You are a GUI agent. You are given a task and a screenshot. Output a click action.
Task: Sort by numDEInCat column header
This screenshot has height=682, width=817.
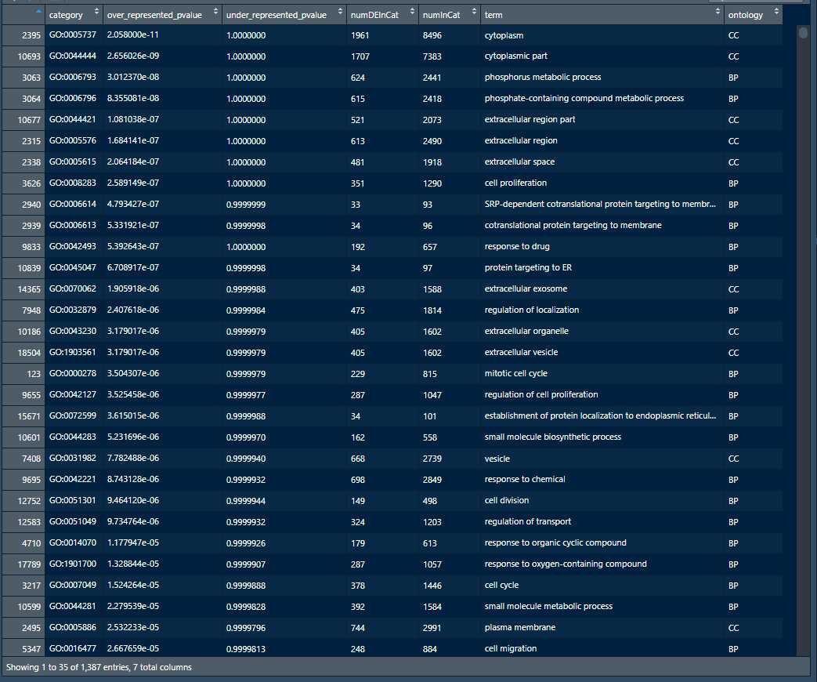pyautogui.click(x=382, y=15)
